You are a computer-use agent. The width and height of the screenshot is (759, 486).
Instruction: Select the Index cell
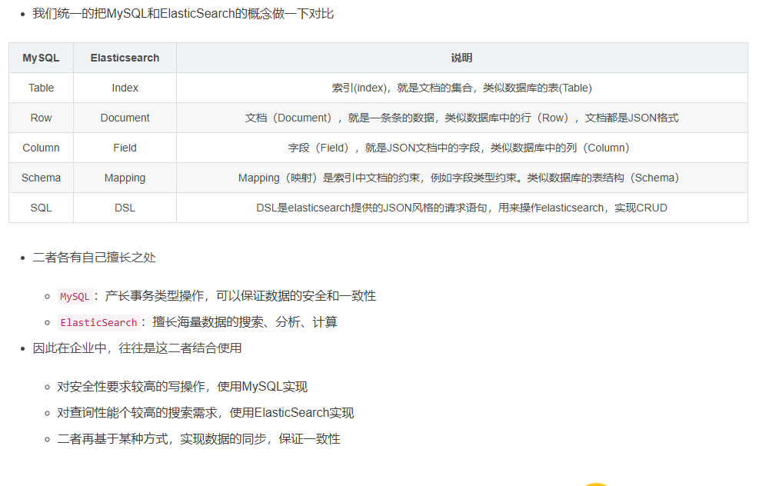pyautogui.click(x=125, y=88)
